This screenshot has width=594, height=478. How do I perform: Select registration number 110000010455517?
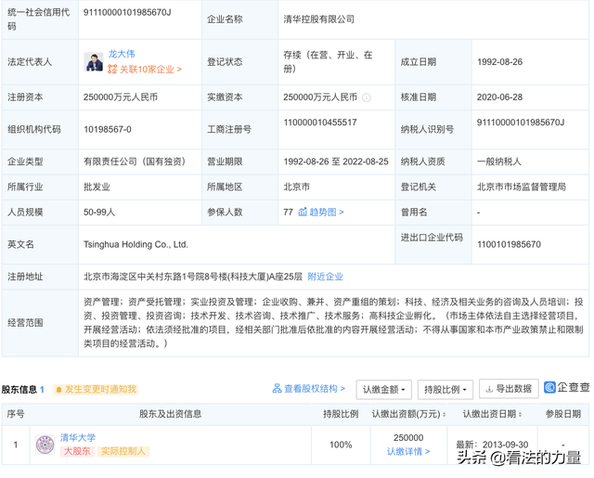320,123
